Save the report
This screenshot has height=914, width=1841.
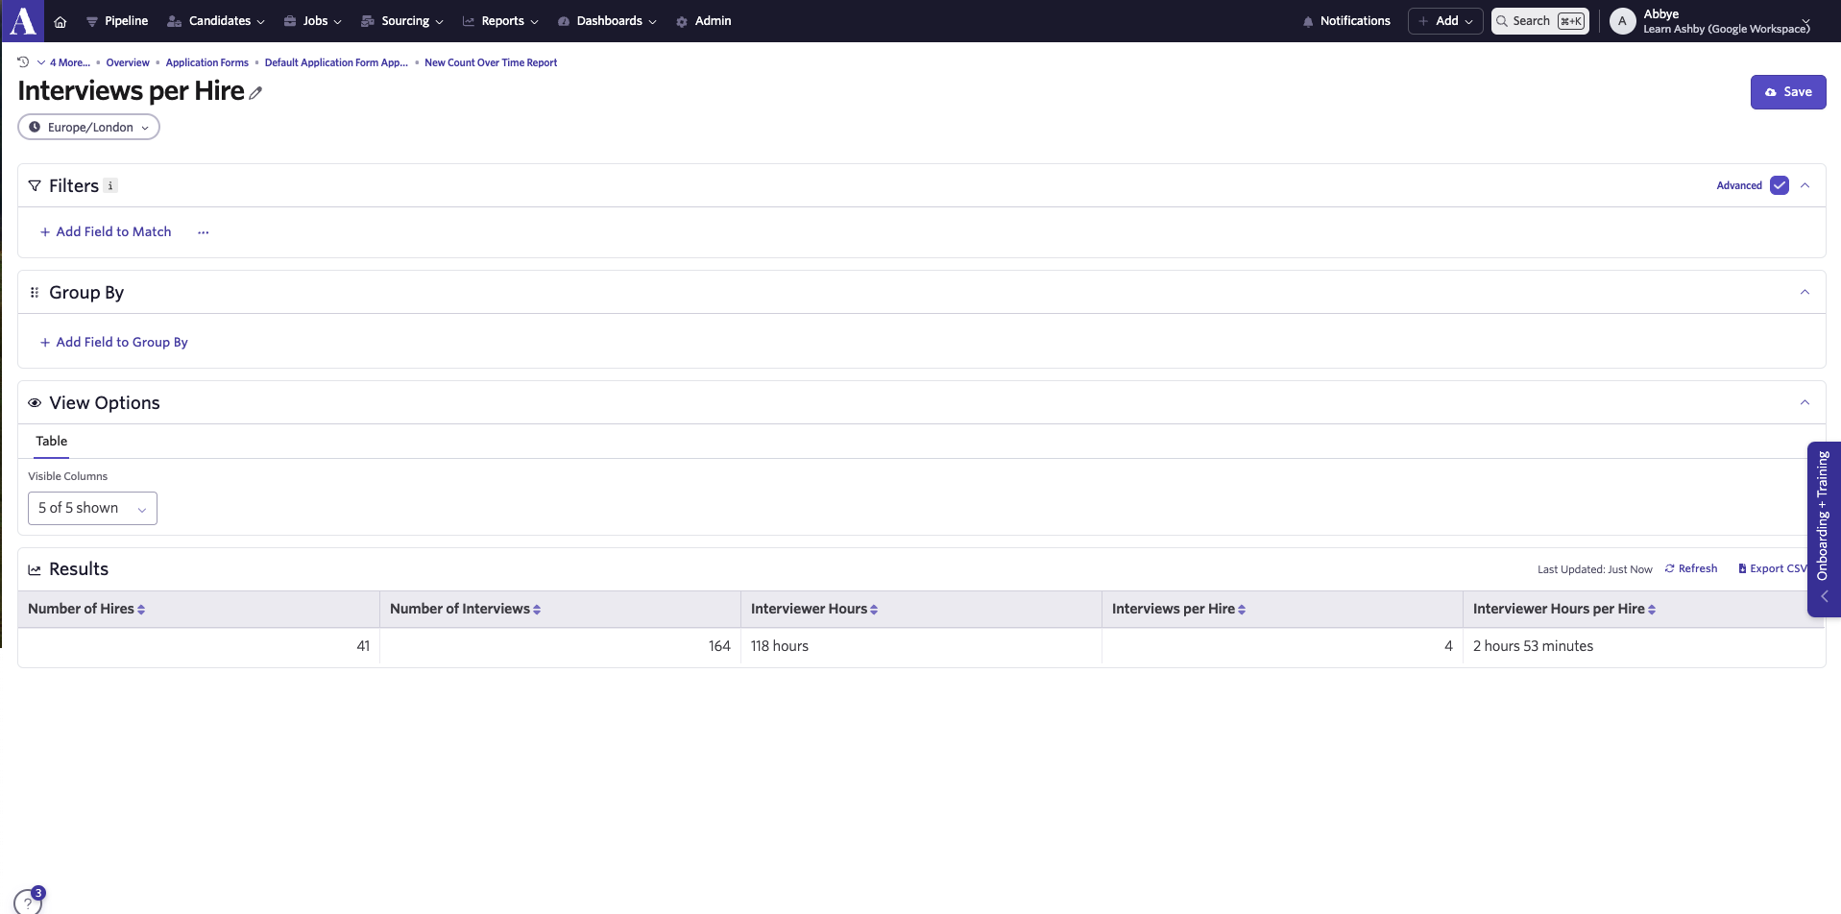pos(1788,92)
